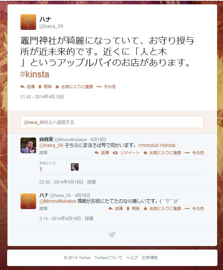Open the #kinsta hashtag in the main tweet
223x270 pixels.
tap(35, 74)
